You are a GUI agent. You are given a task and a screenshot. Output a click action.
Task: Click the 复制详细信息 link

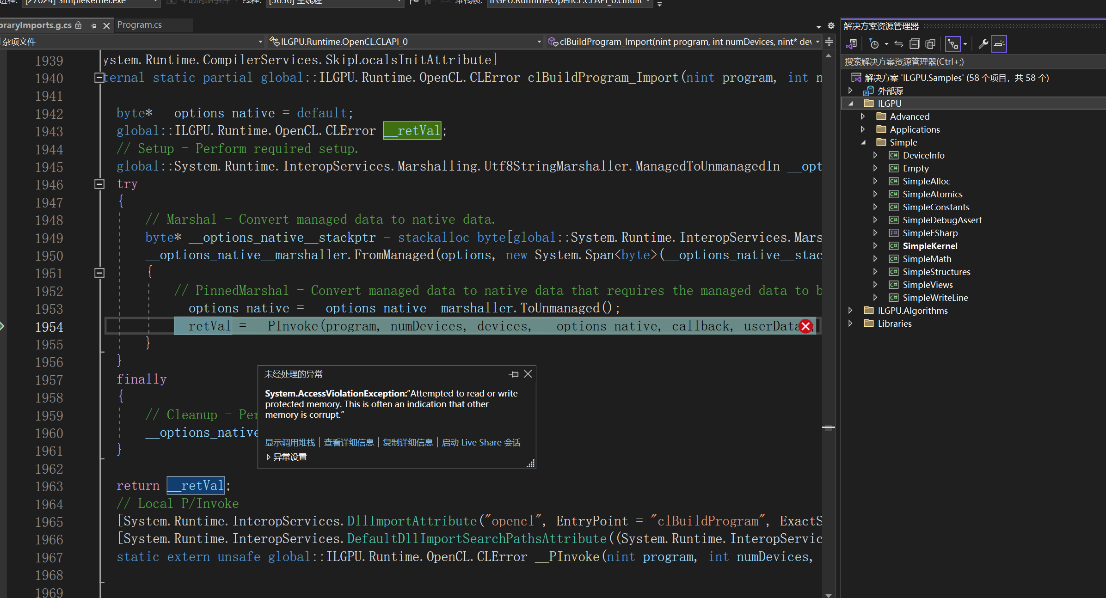tap(408, 443)
